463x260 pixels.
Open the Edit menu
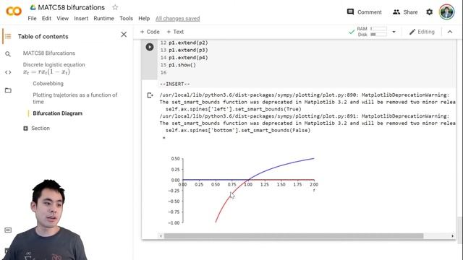click(x=46, y=18)
